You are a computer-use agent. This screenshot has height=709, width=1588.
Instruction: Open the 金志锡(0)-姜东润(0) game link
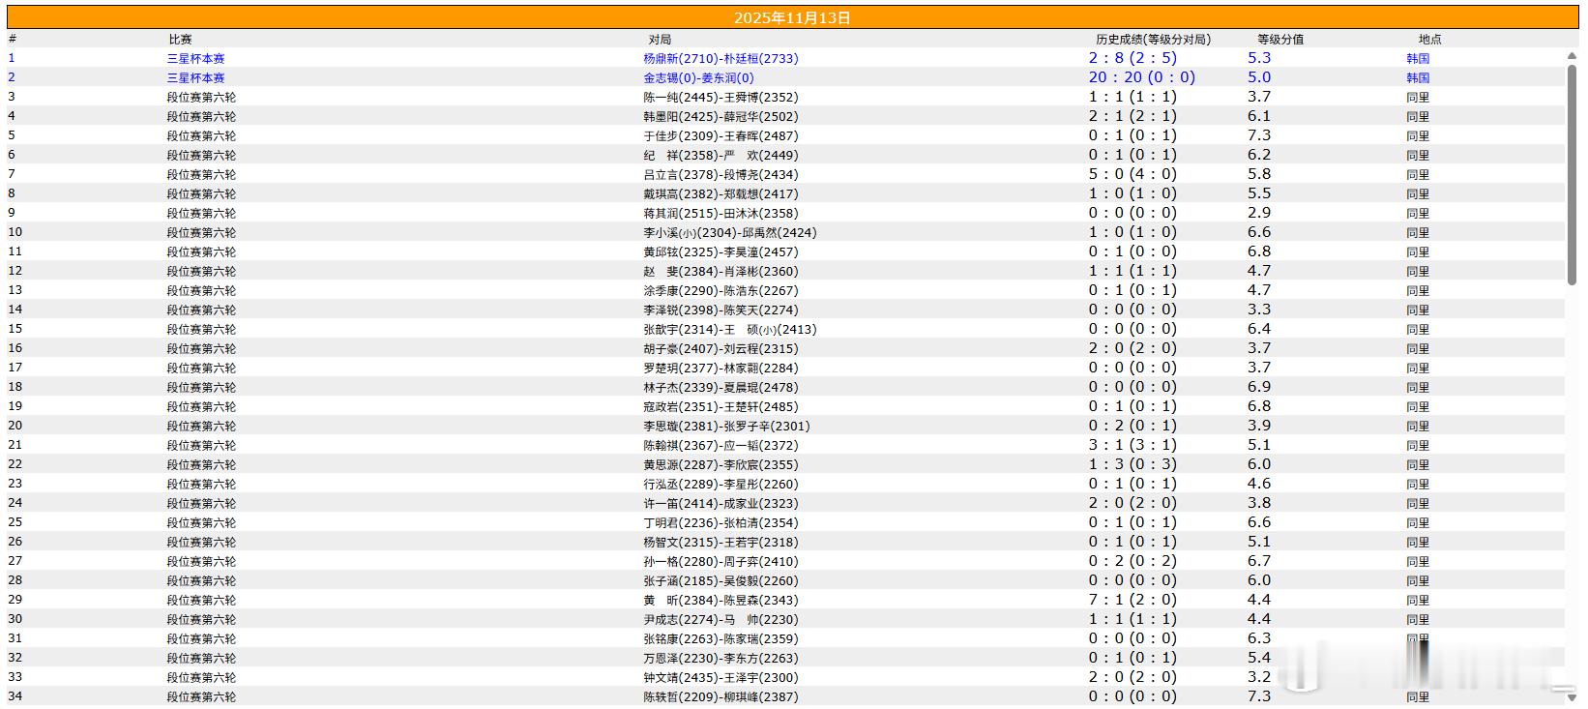pos(699,77)
